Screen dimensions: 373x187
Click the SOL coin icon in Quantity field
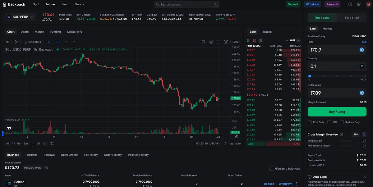[x=362, y=66]
